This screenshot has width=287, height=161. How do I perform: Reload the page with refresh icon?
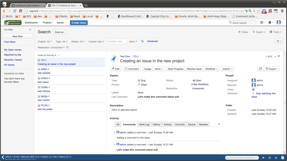[x=15, y=11]
